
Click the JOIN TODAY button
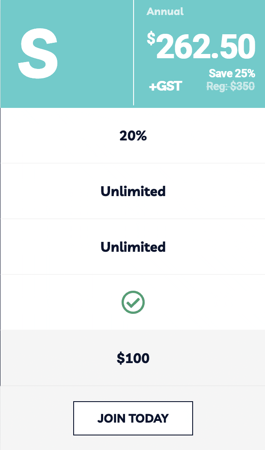(133, 418)
